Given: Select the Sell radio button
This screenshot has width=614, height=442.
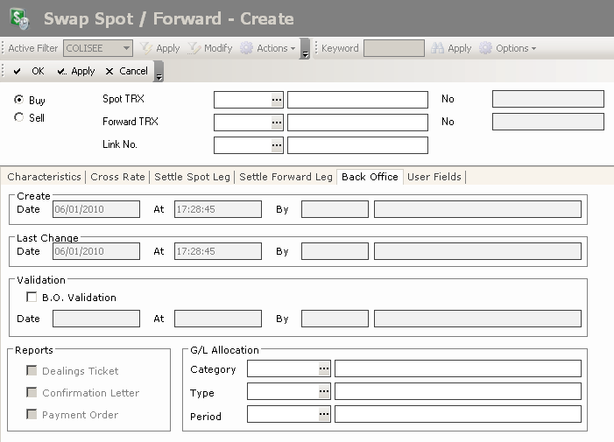Looking at the screenshot, I should click(19, 117).
